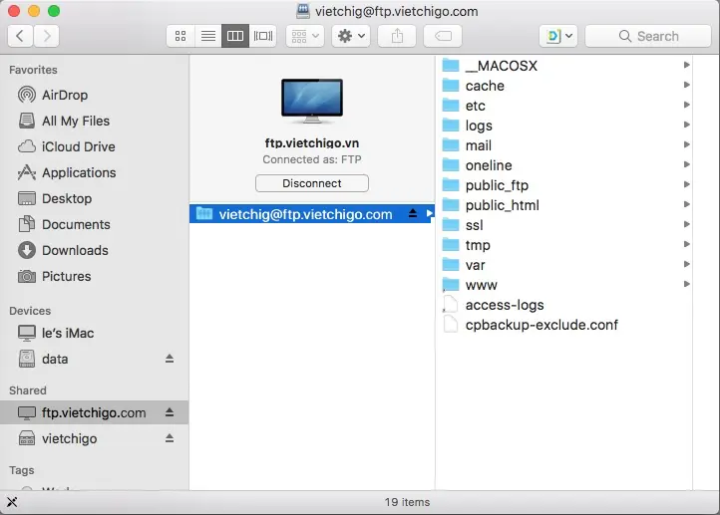
Task: Select the cache folder
Action: pos(563,86)
